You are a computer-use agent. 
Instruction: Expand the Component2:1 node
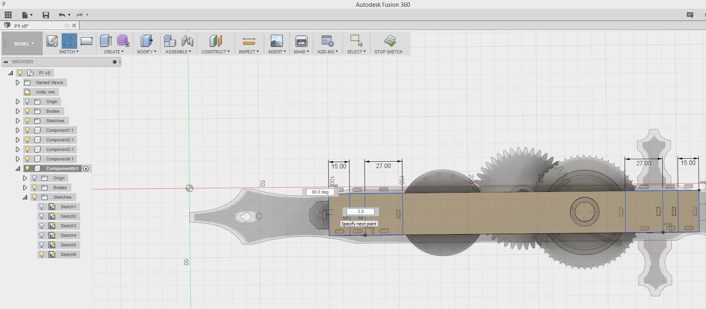coord(18,140)
